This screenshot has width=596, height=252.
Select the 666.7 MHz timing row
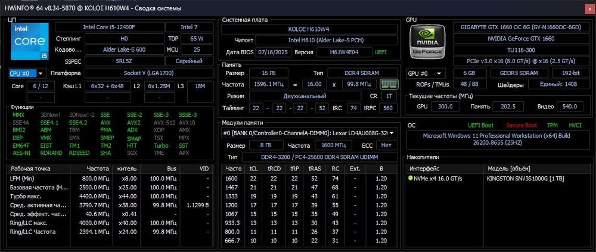click(310, 241)
